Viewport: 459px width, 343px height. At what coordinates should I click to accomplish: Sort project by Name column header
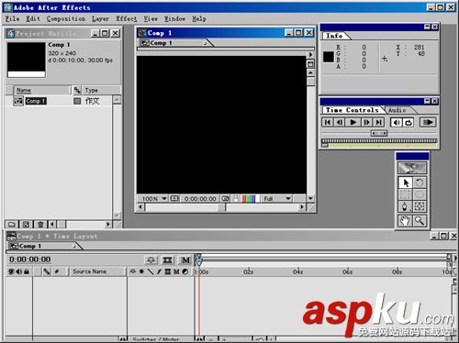pos(42,90)
